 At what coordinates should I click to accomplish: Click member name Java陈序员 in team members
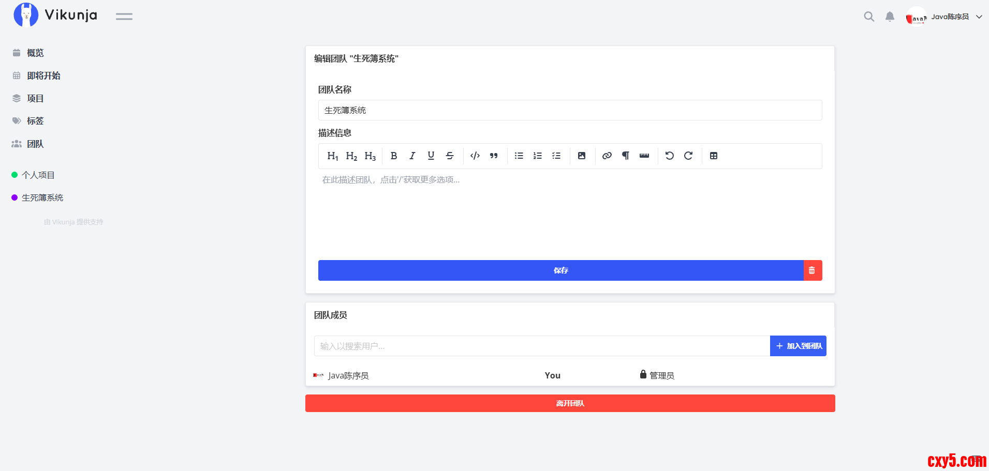tap(348, 375)
